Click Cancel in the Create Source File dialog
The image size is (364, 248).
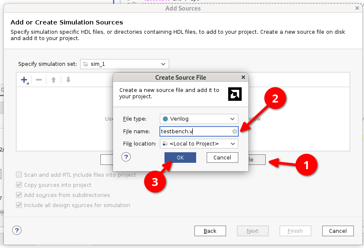pos(222,157)
